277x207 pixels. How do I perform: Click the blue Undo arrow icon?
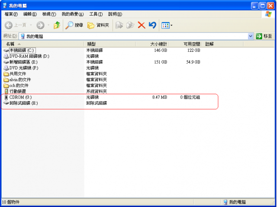[152, 25]
